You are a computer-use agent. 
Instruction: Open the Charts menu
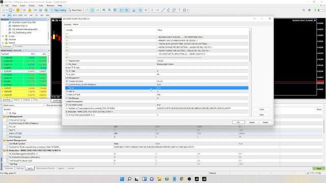[32, 6]
